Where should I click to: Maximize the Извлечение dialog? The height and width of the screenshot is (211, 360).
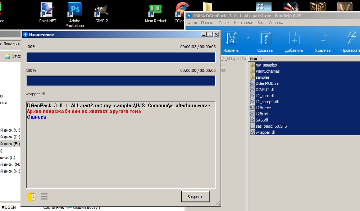(x=209, y=35)
